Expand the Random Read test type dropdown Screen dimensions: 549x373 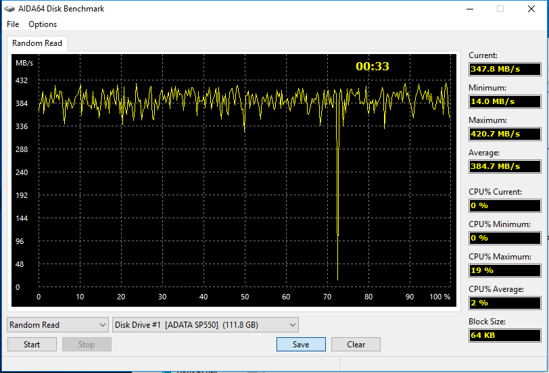coord(57,325)
